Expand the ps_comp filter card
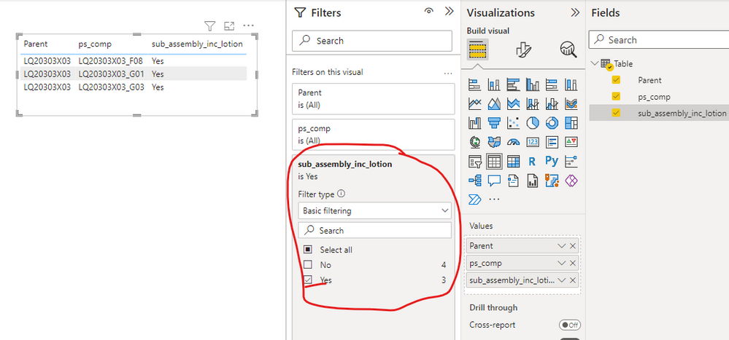729x340 pixels. 374,135
